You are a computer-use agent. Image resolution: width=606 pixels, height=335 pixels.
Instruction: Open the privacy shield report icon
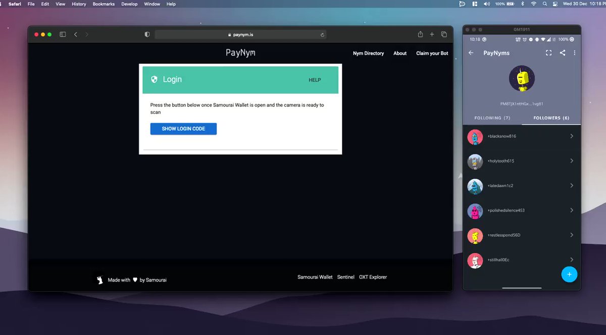point(147,34)
